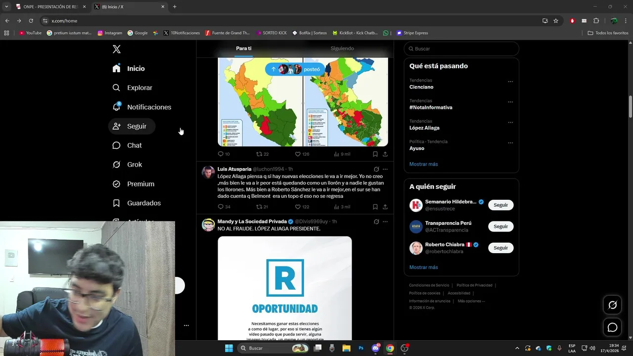Open Luis Atusparia's profile avatar

[208, 172]
